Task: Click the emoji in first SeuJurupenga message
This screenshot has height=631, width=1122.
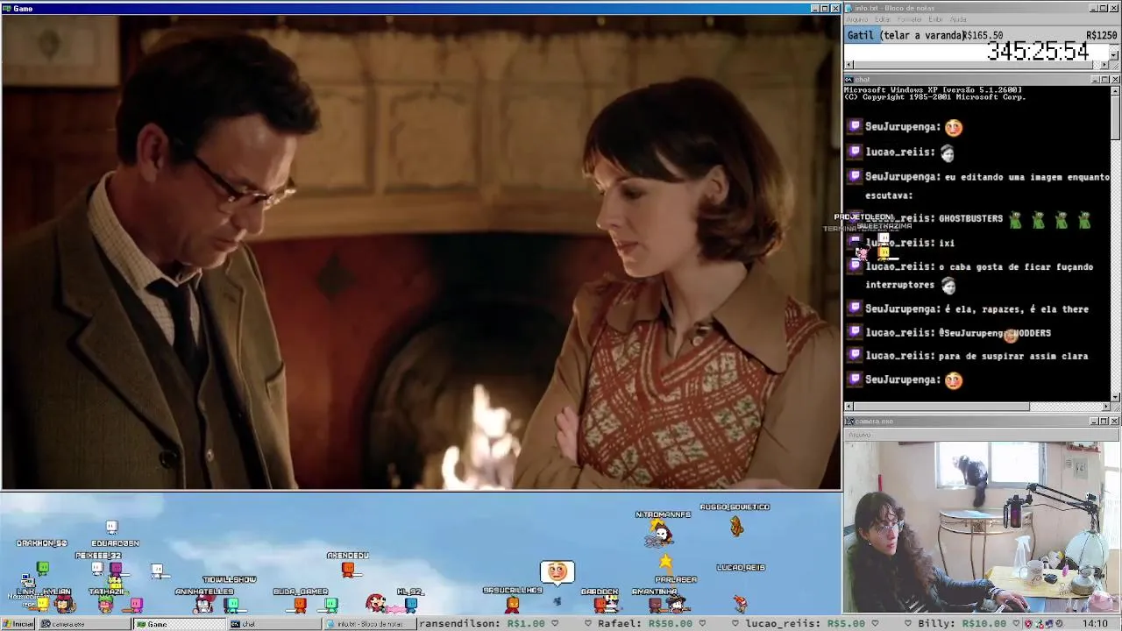Action: [954, 127]
